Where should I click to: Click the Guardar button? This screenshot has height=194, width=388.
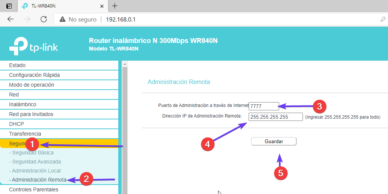pyautogui.click(x=274, y=141)
